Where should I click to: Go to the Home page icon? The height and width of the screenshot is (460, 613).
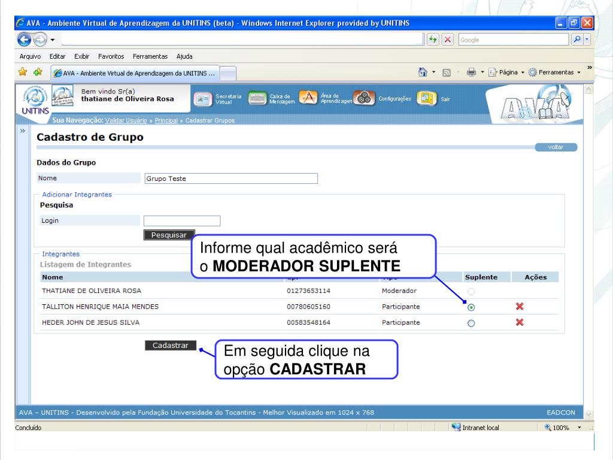click(x=423, y=72)
